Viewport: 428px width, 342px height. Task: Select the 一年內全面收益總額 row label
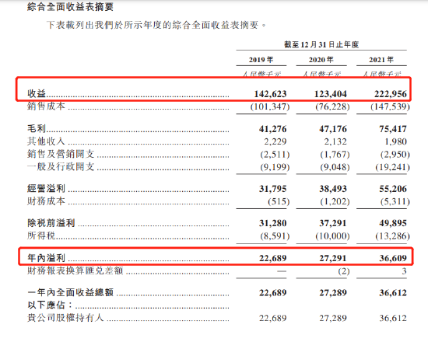pos(70,292)
